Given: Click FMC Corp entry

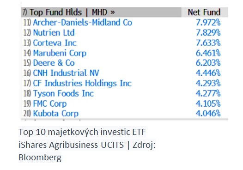Looking at the screenshot, I should pyautogui.click(x=50, y=103).
